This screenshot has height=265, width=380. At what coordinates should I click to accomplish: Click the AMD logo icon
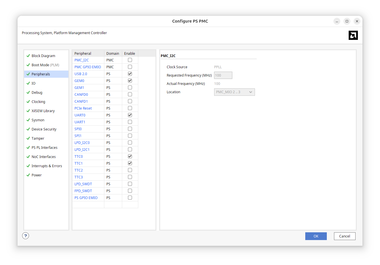(353, 35)
